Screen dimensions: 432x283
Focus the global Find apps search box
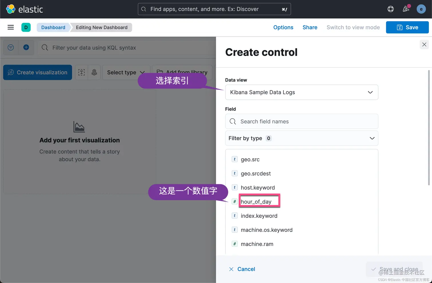pyautogui.click(x=214, y=9)
